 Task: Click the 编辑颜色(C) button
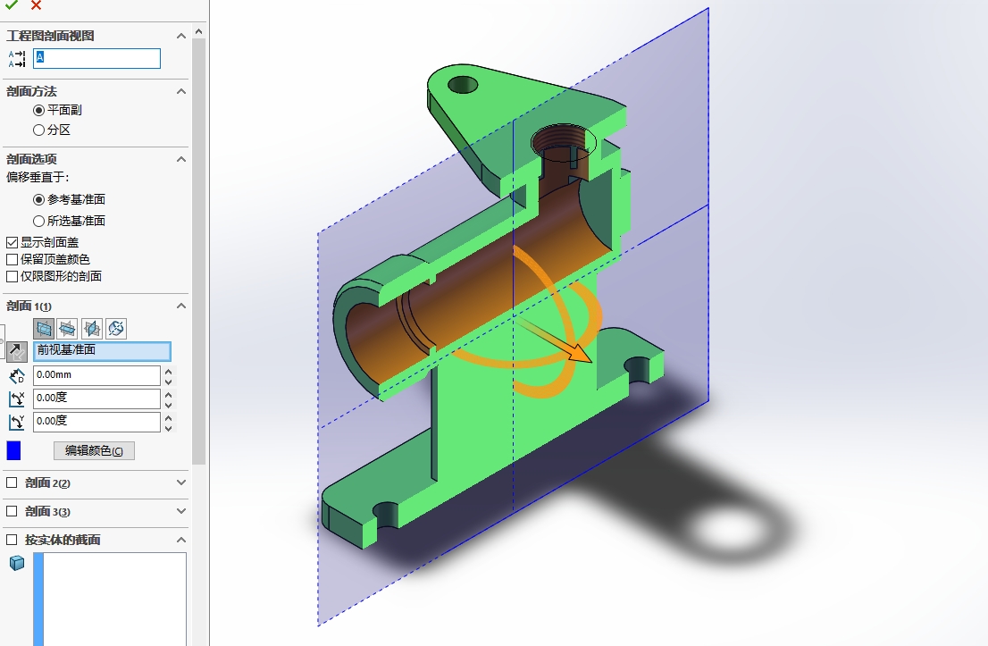click(94, 450)
